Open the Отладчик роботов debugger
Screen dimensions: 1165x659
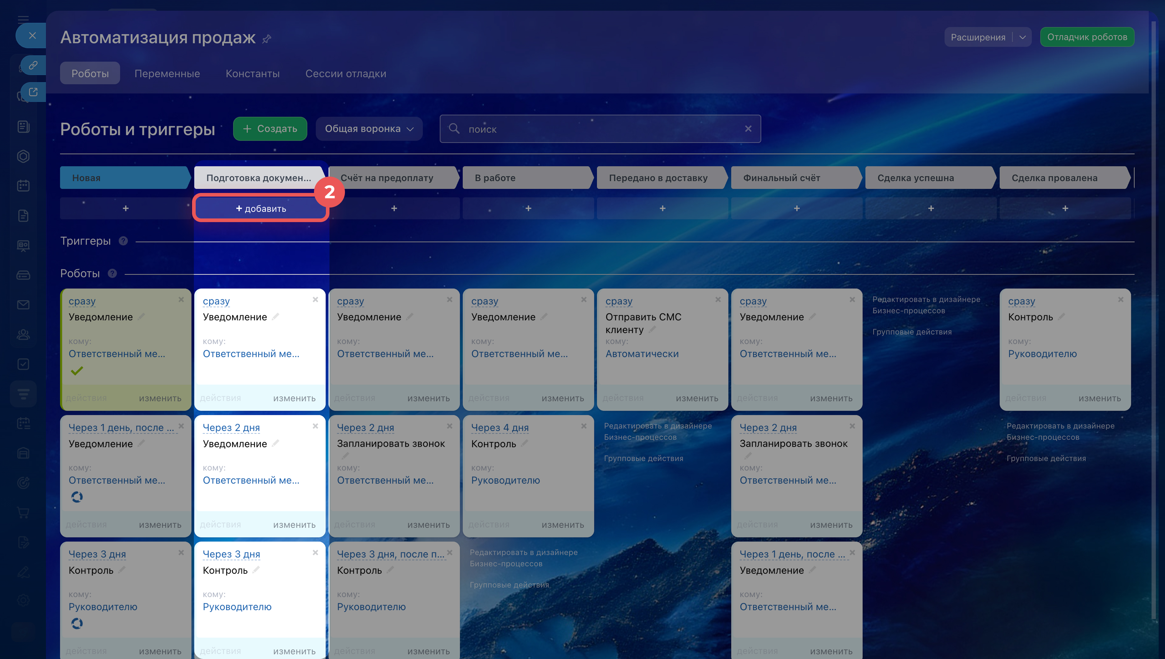coord(1087,37)
